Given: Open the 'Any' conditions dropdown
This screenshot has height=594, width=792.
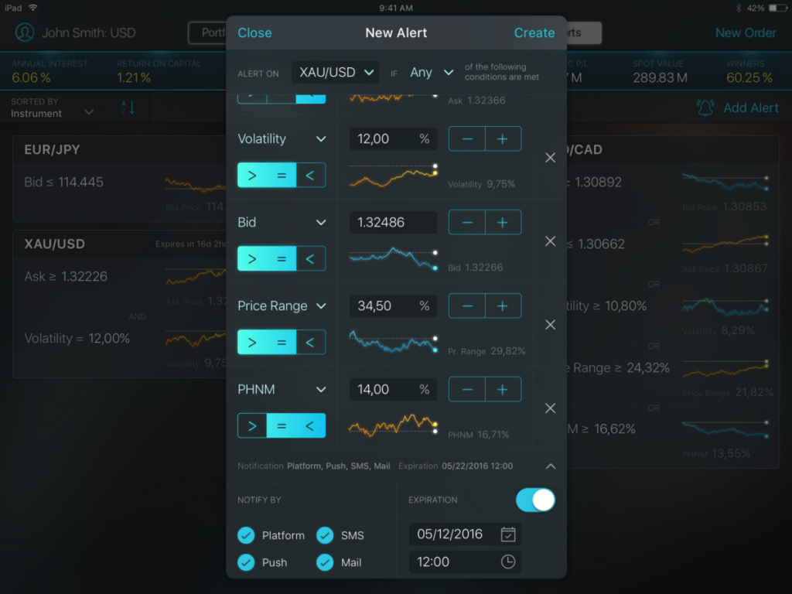Looking at the screenshot, I should click(x=429, y=71).
